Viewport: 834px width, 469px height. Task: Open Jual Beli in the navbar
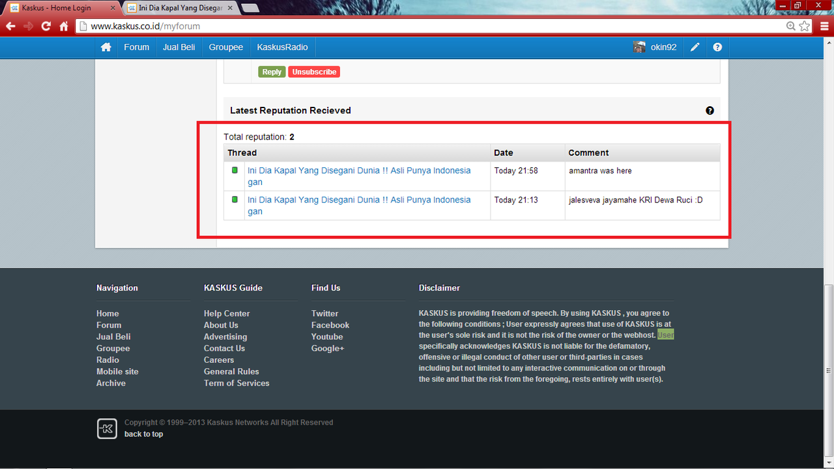point(179,48)
